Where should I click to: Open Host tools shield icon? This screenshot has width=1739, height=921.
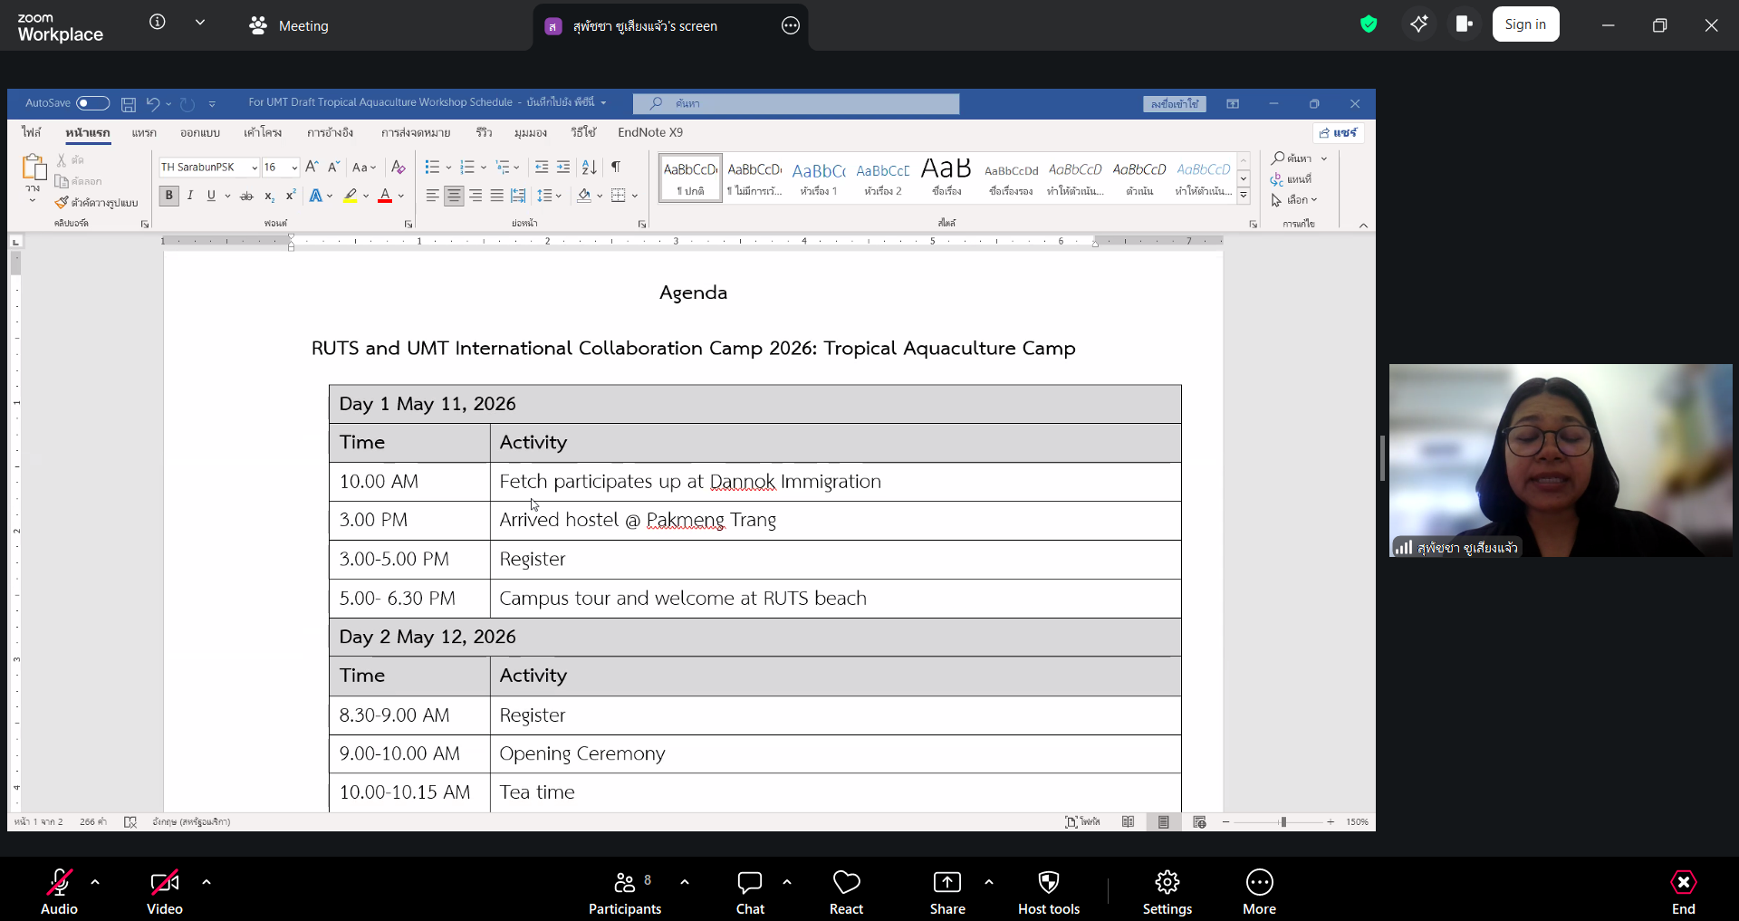[1048, 892]
